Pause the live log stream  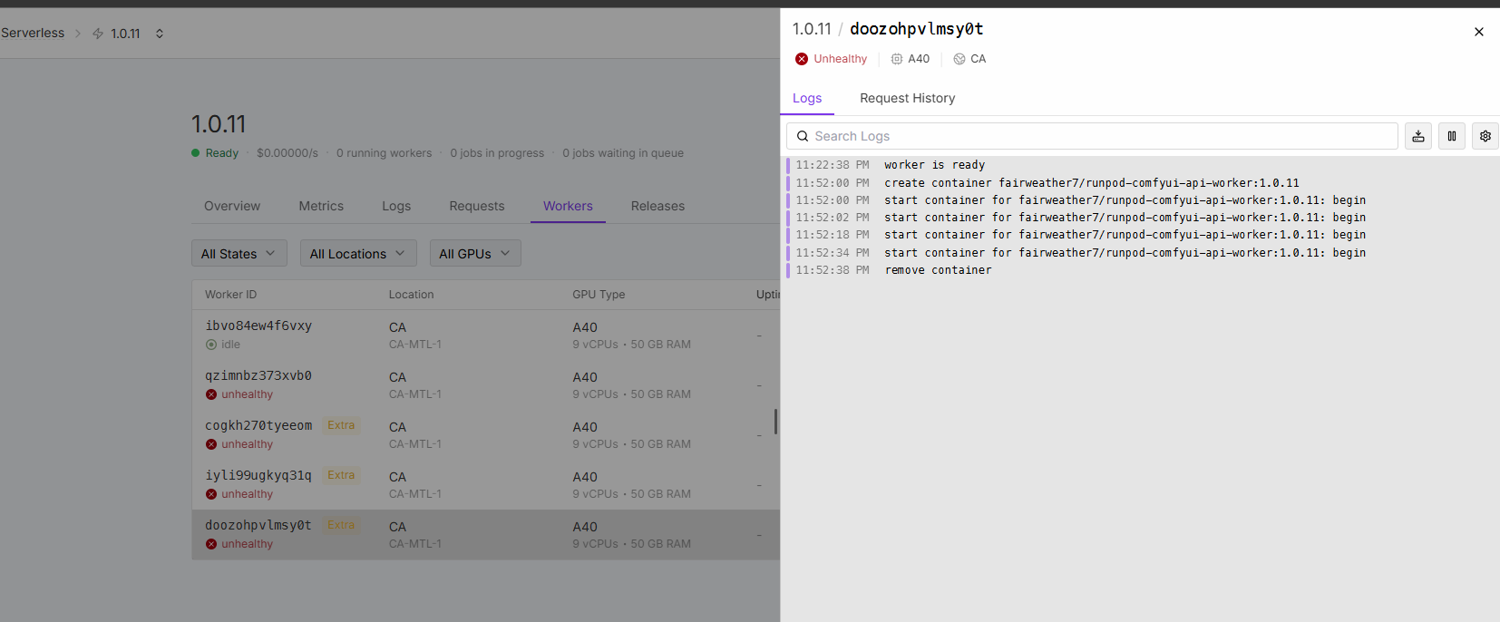click(x=1452, y=136)
